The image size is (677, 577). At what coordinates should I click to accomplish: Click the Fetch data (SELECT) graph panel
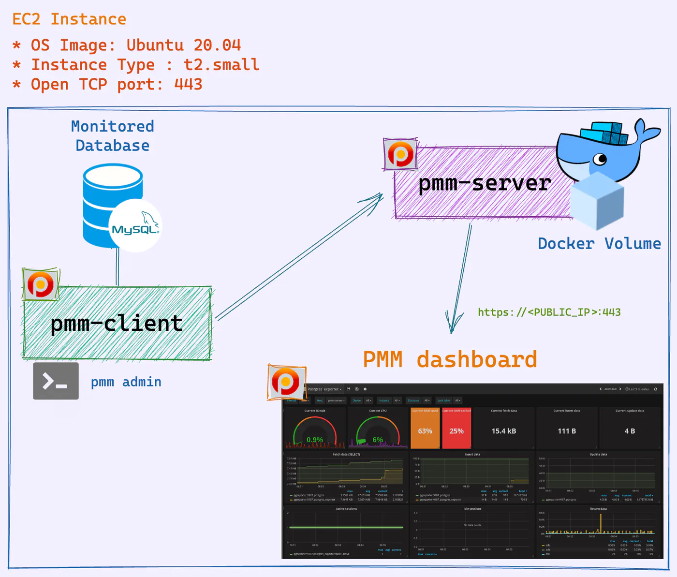tap(346, 477)
